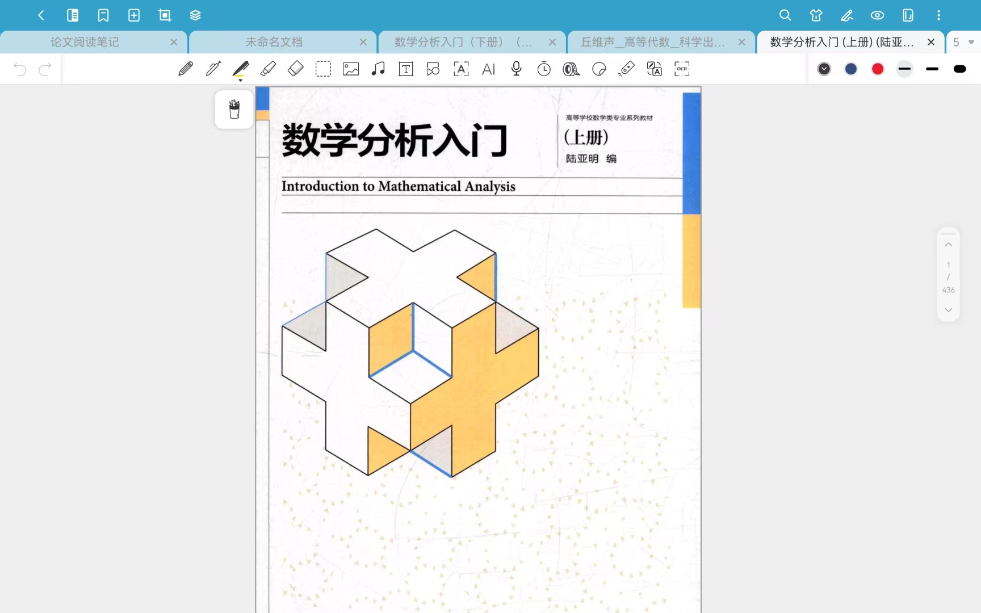The height and width of the screenshot is (613, 981).
Task: Switch to the 论文阅读笔记 tab
Action: click(x=85, y=42)
